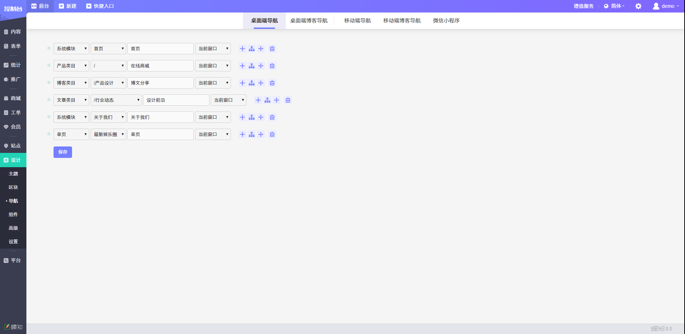Open the 最新娱乐圈 page dropdown
The width and height of the screenshot is (685, 334).
(x=108, y=134)
